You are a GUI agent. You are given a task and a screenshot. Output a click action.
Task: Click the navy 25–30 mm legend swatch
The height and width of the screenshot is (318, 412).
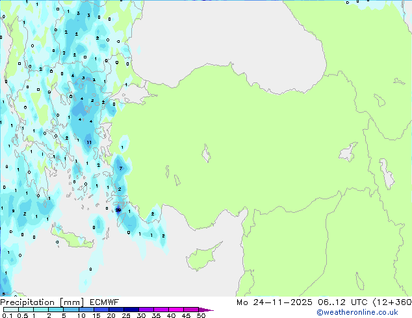(x=131, y=310)
